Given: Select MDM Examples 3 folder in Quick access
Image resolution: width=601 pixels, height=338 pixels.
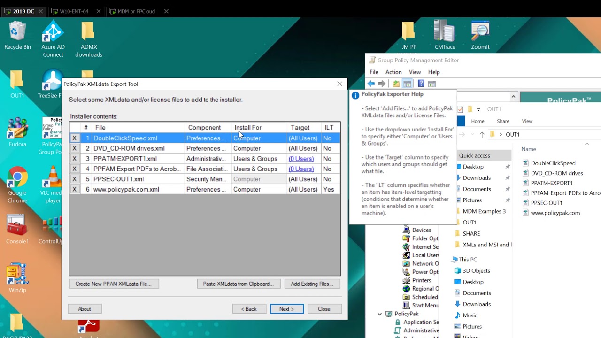Looking at the screenshot, I should (484, 211).
